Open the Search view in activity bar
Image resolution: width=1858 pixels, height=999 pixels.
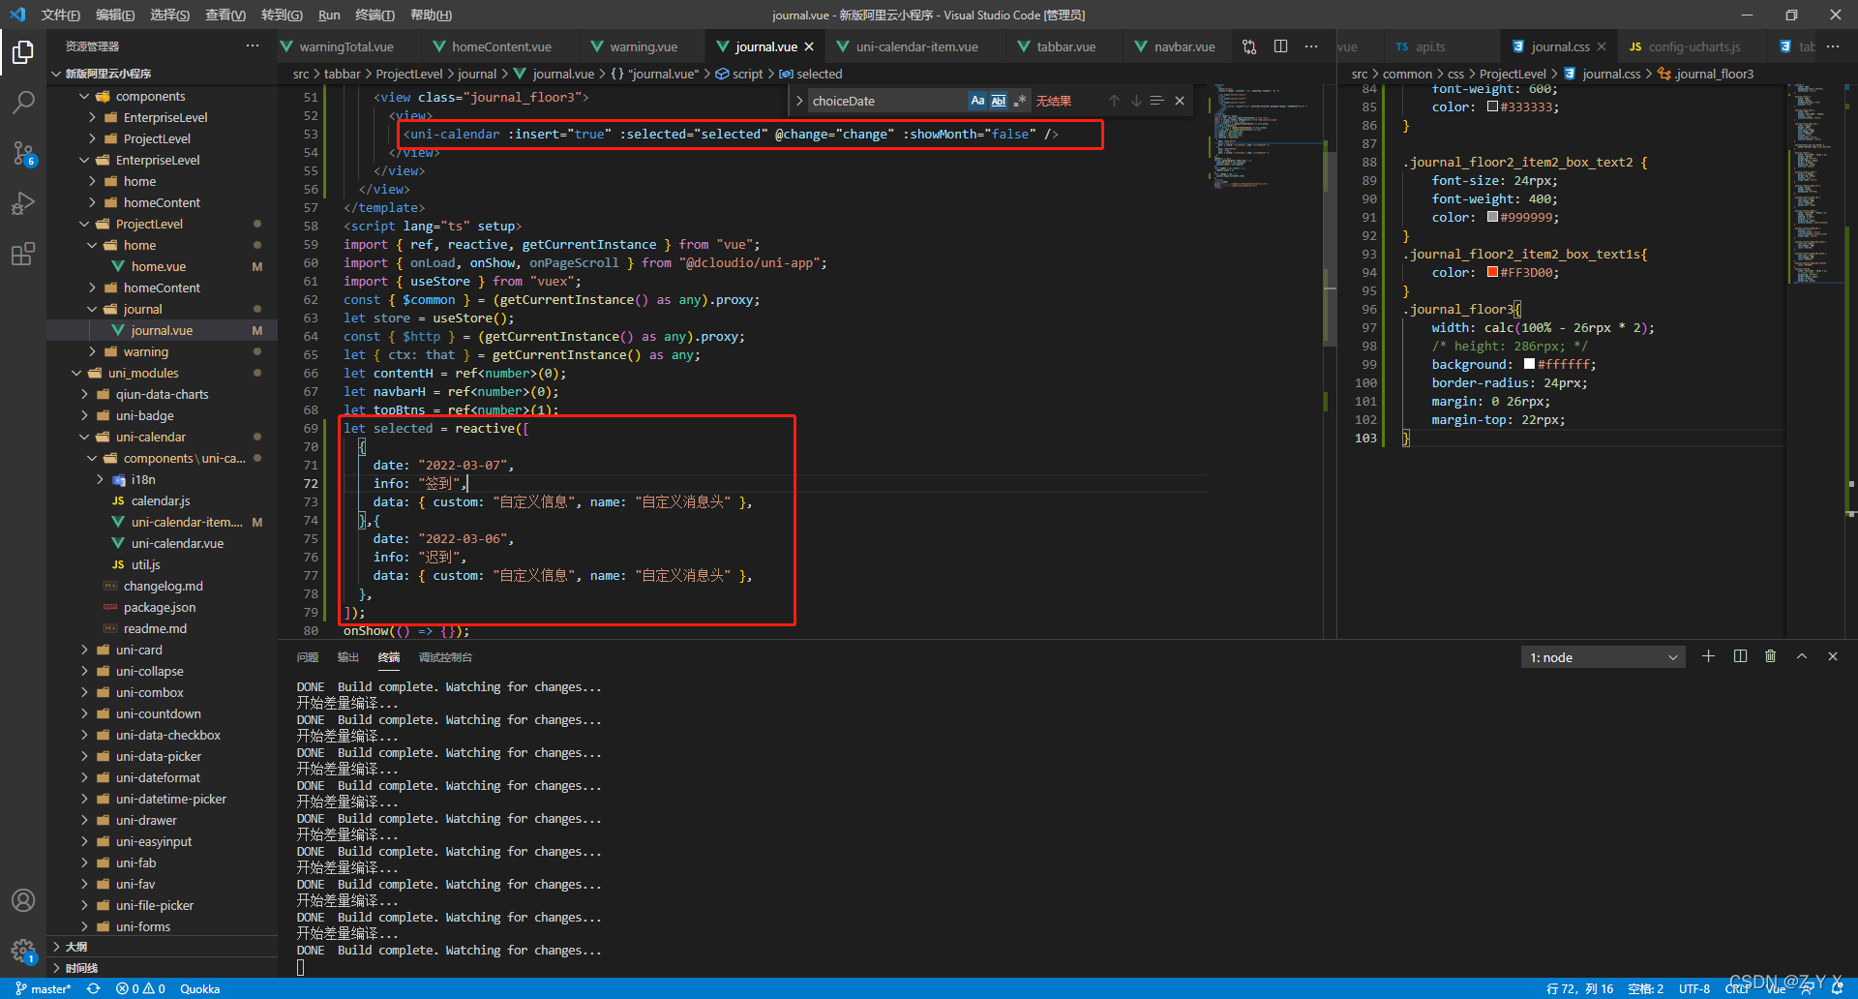pos(23,102)
